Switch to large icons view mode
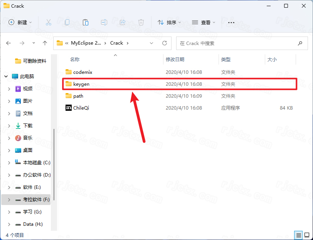Image resolution: width=313 pixels, height=240 pixels. click(x=306, y=235)
